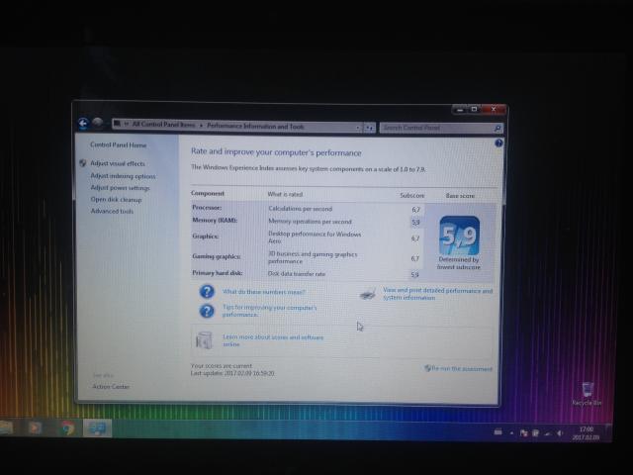633x475 pixels.
Task: Click the Search Control Panel input box
Action: pos(439,128)
